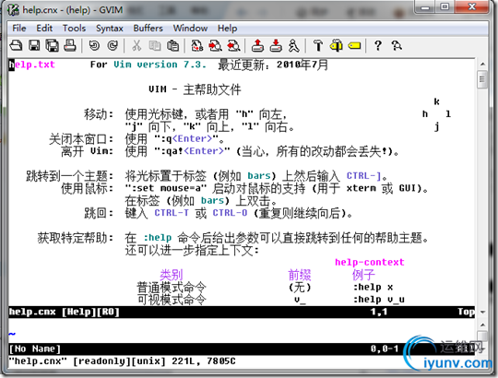Click the ":qa!<Enter>" command text
The height and width of the screenshot is (378, 498).
192,151
